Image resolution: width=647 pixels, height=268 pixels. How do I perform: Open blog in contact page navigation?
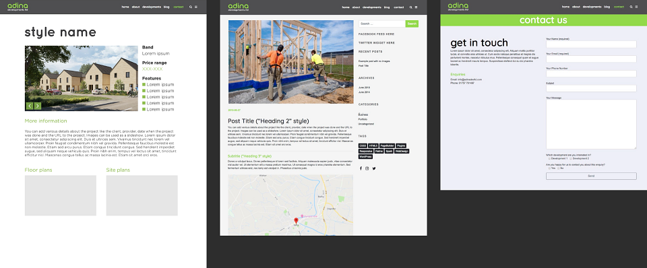coord(607,7)
